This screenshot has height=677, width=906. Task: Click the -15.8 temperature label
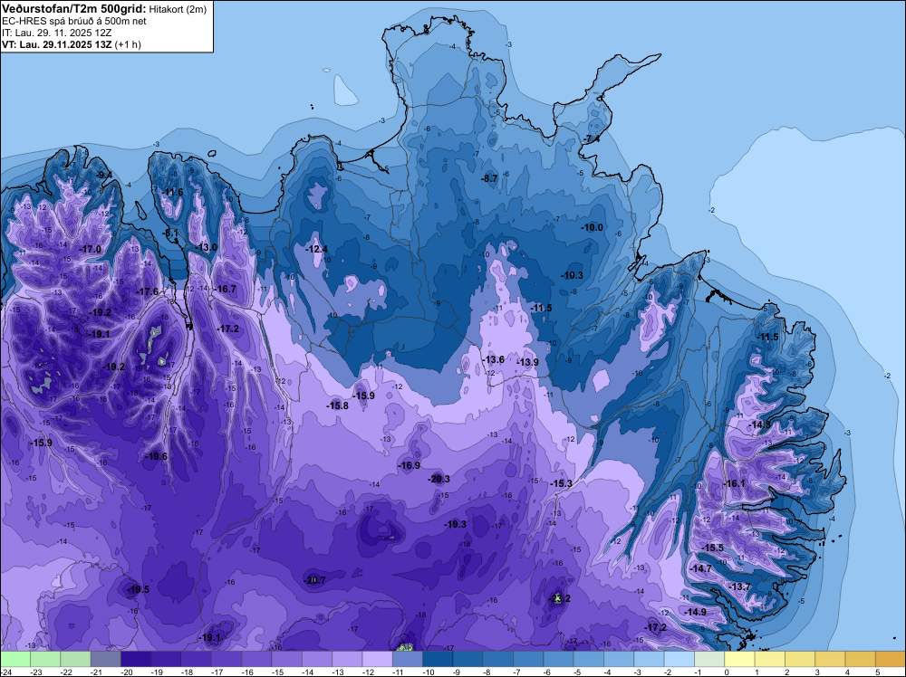coord(337,405)
